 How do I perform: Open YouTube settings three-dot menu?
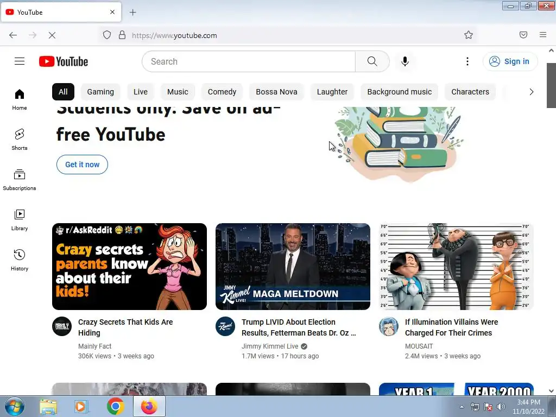pyautogui.click(x=467, y=61)
